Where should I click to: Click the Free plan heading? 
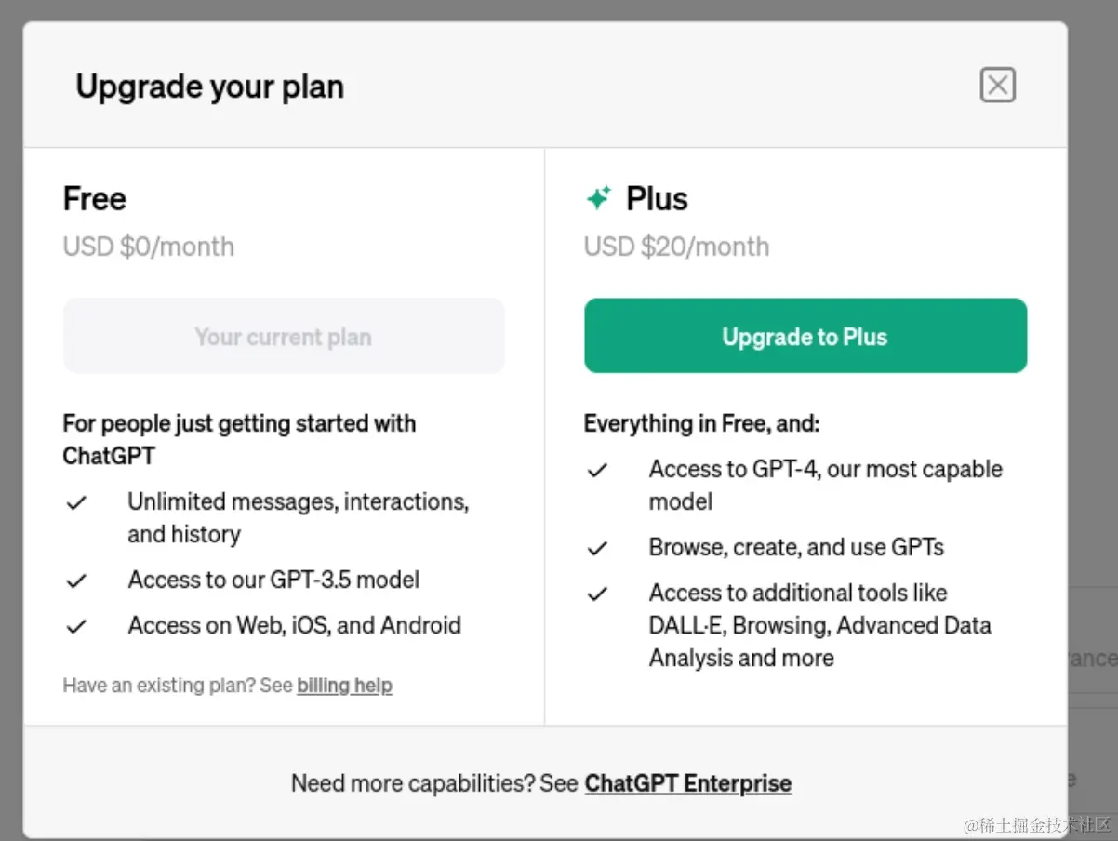click(94, 199)
